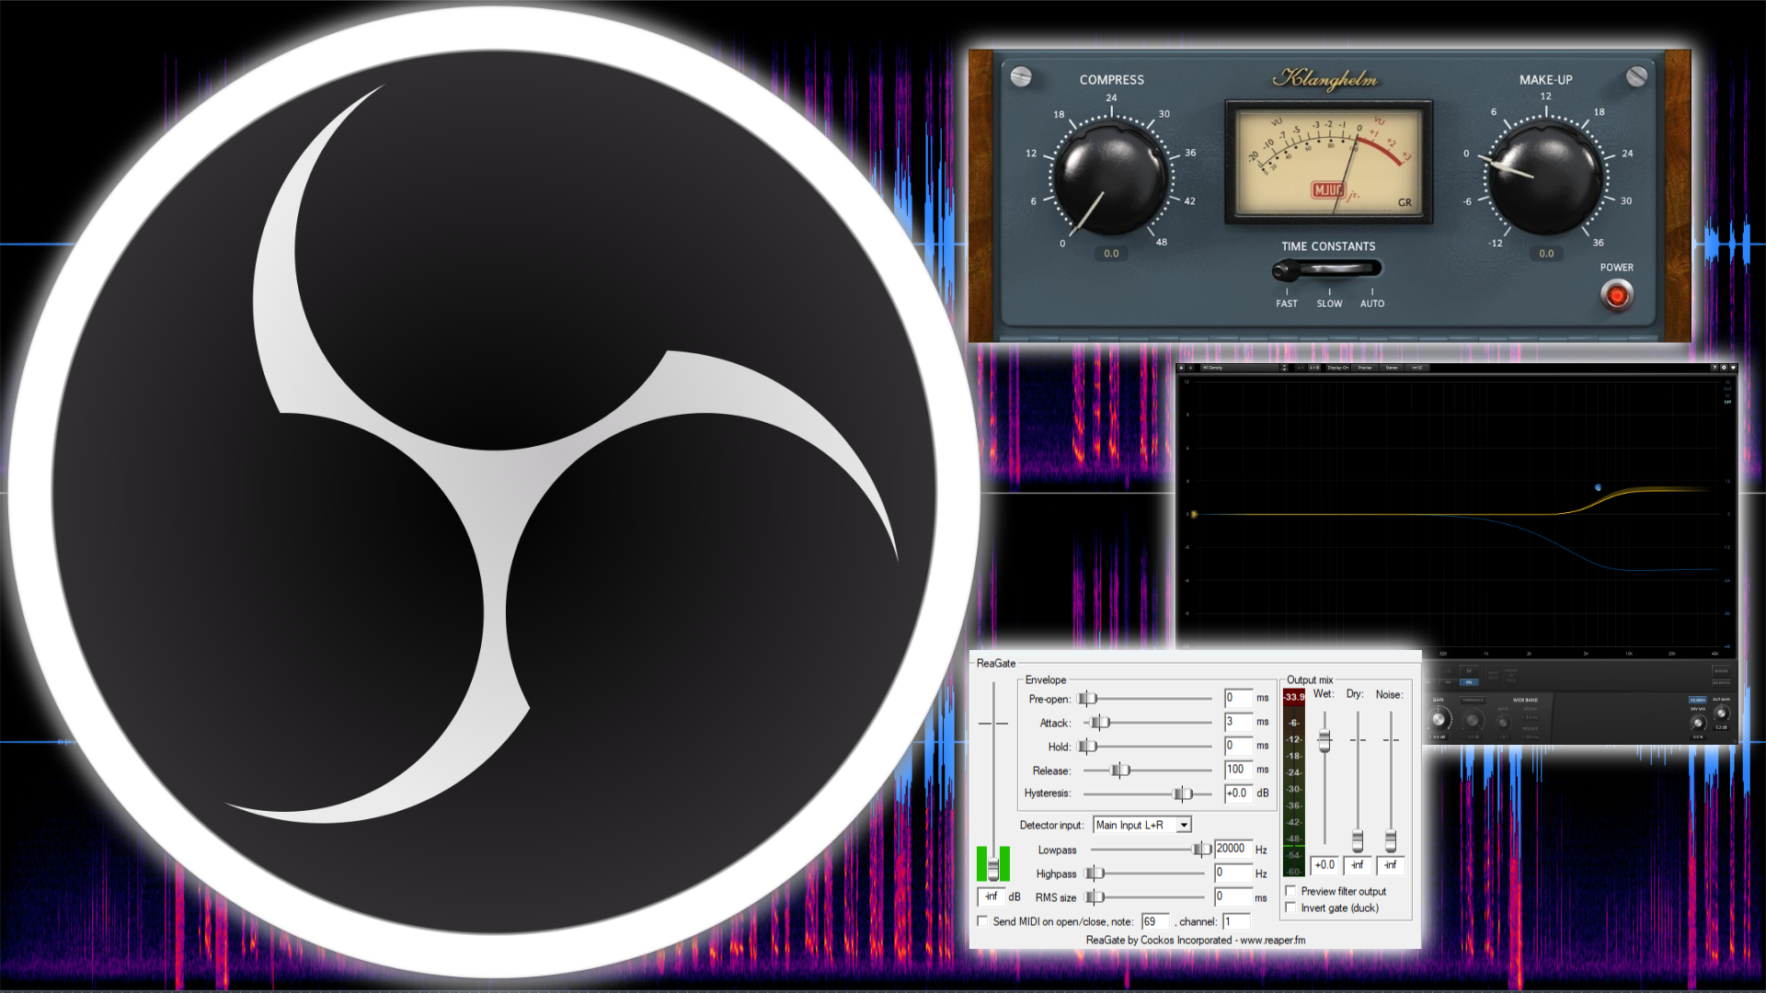1766x993 pixels.
Task: Click the ReaGate threshold fader handle
Action: [992, 867]
